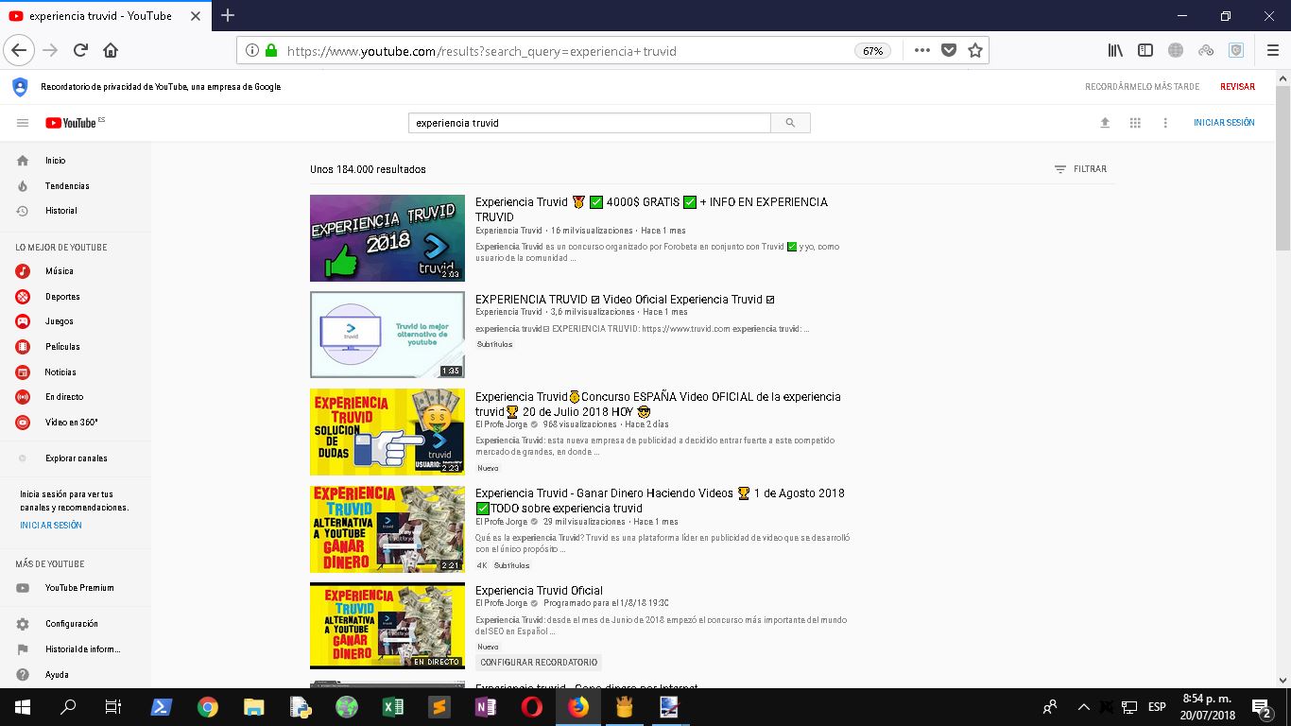Click the search magnifier button
1291x726 pixels.
pos(790,123)
